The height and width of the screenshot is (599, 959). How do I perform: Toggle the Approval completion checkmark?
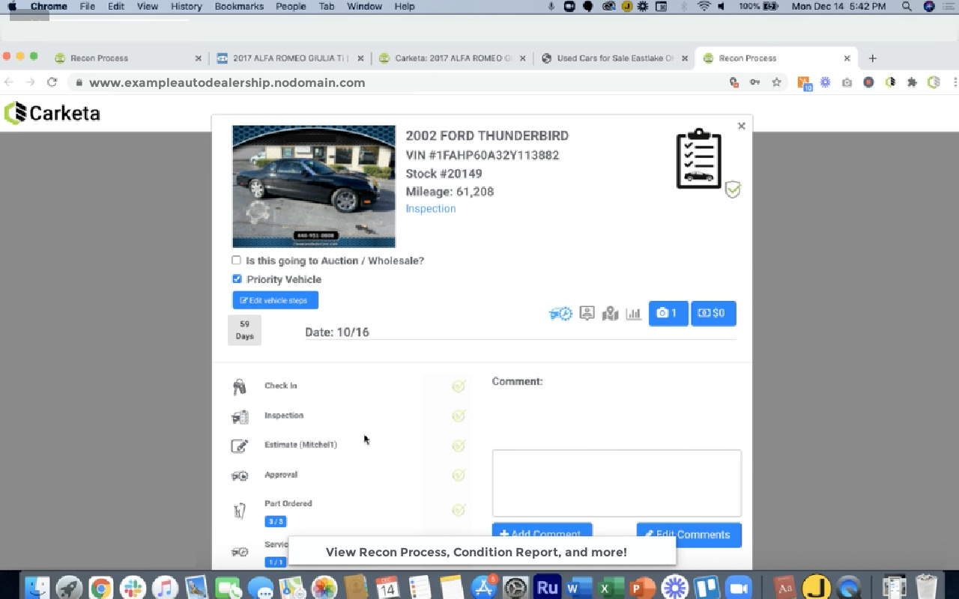coord(459,475)
